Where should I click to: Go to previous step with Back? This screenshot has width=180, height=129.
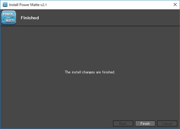(123, 123)
